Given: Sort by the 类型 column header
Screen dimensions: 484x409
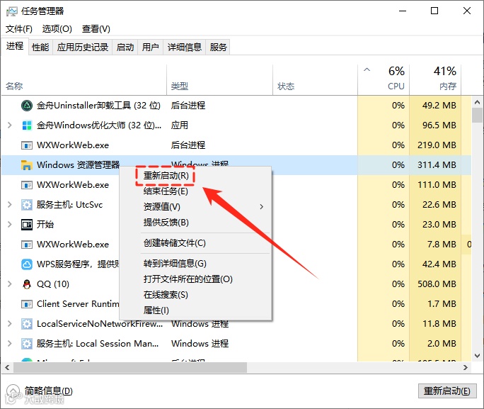Looking at the screenshot, I should tap(220, 80).
